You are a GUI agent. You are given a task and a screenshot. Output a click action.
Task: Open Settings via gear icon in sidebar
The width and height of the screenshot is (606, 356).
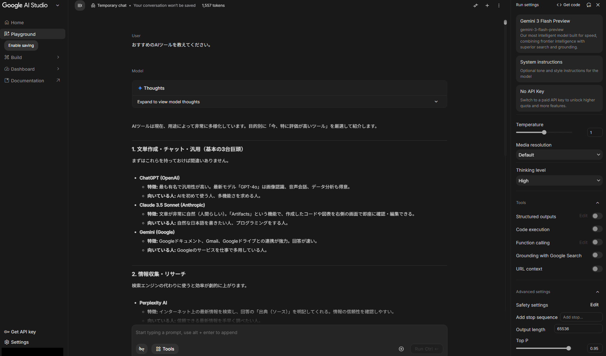(7, 342)
